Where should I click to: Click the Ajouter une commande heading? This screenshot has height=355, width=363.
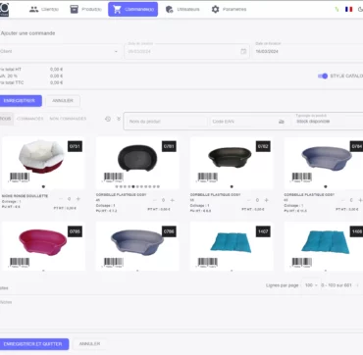[x=27, y=33]
